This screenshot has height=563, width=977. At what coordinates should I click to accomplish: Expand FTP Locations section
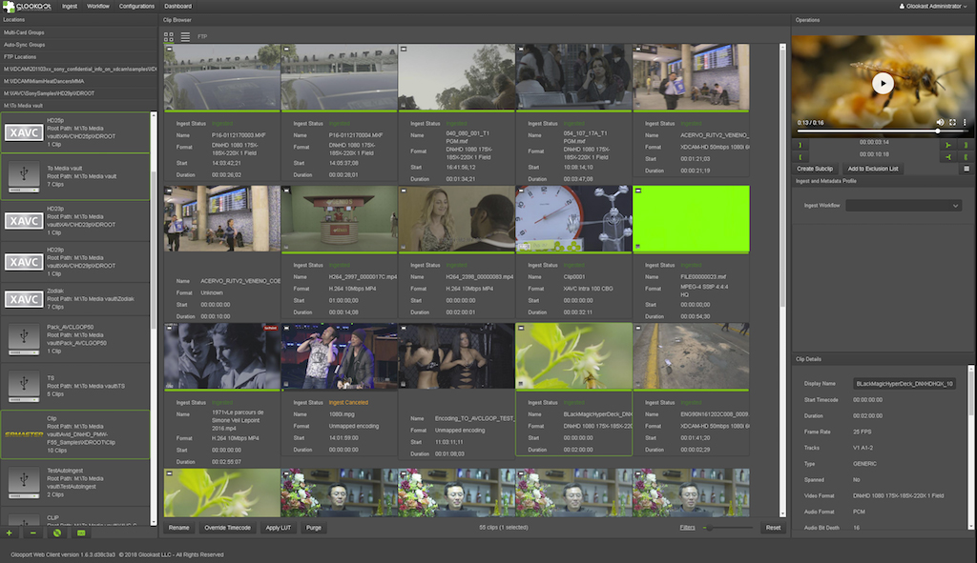pyautogui.click(x=78, y=56)
